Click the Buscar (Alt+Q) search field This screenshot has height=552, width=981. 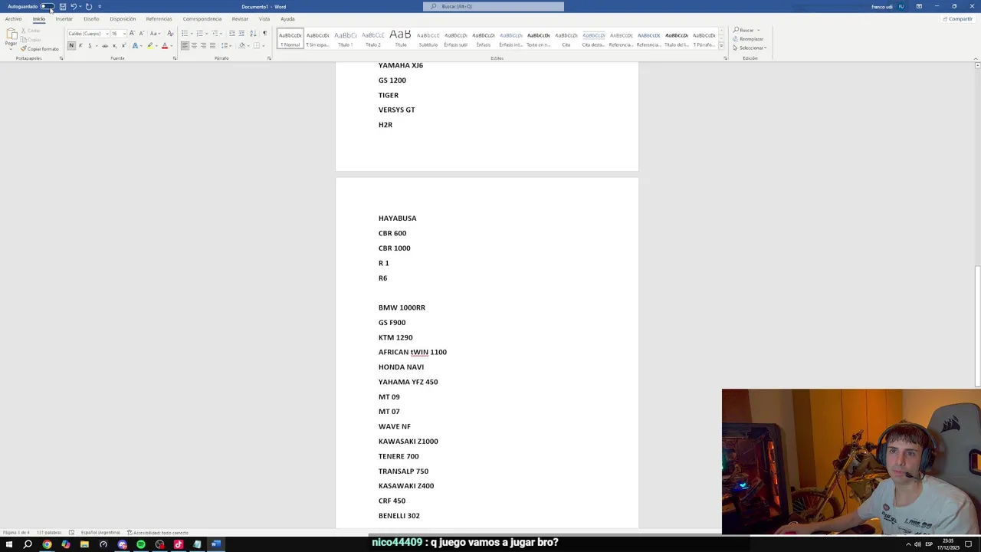tap(494, 6)
